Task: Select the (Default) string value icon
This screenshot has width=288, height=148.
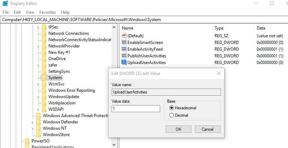Action: (124, 36)
